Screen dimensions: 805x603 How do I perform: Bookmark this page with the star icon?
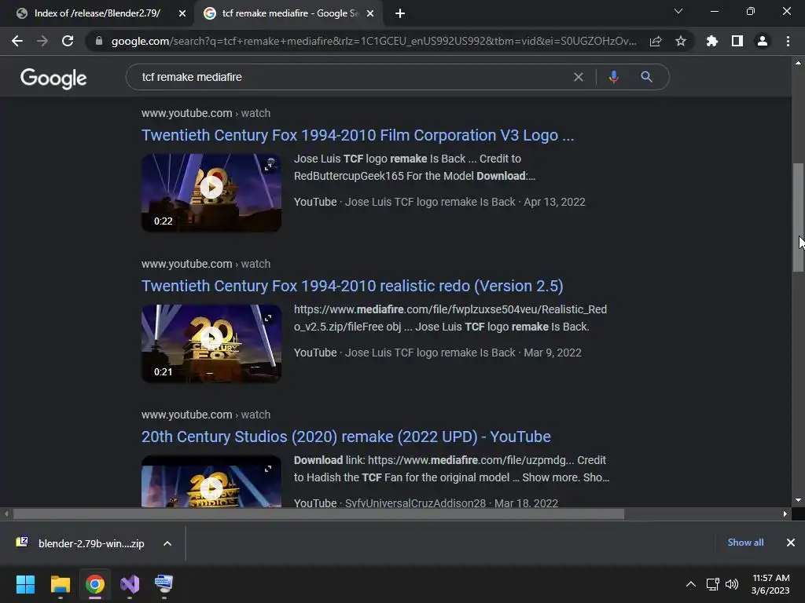681,41
